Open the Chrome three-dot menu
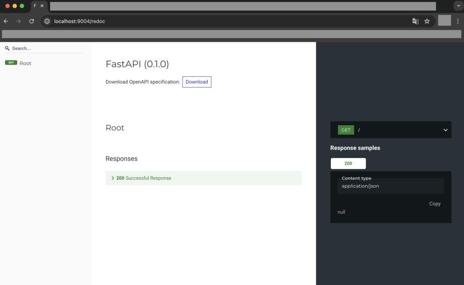The width and height of the screenshot is (464, 285). (x=458, y=21)
